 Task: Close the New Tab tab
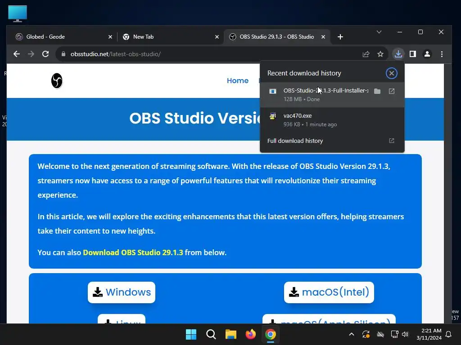[x=217, y=37]
